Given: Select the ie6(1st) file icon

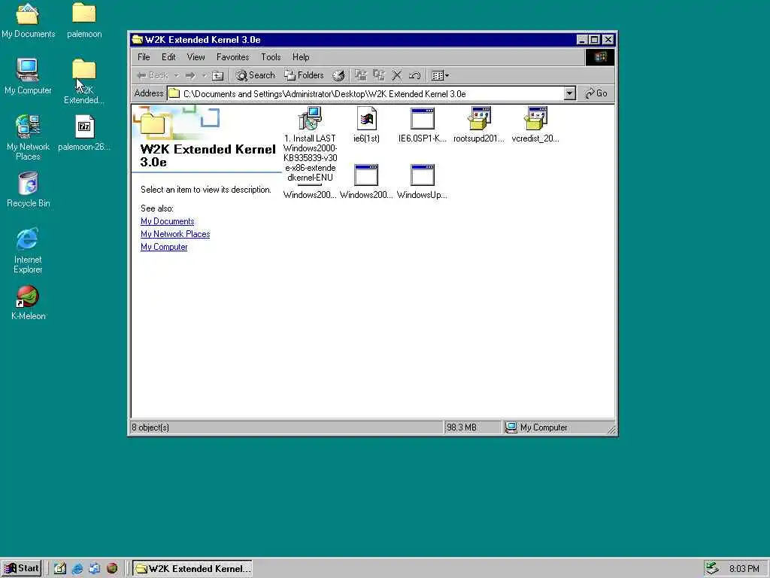Looking at the screenshot, I should pos(366,118).
